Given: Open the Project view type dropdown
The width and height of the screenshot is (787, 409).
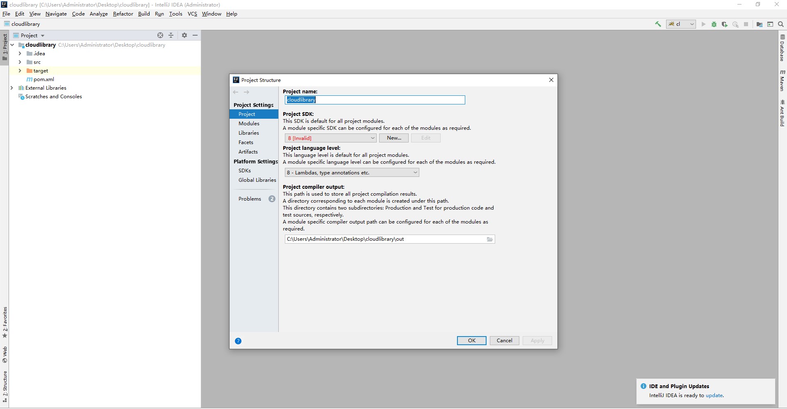Looking at the screenshot, I should pyautogui.click(x=29, y=35).
